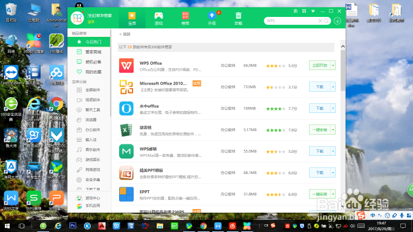Click the 登录 login link
The width and height of the screenshot is (413, 232).
pyautogui.click(x=91, y=22)
